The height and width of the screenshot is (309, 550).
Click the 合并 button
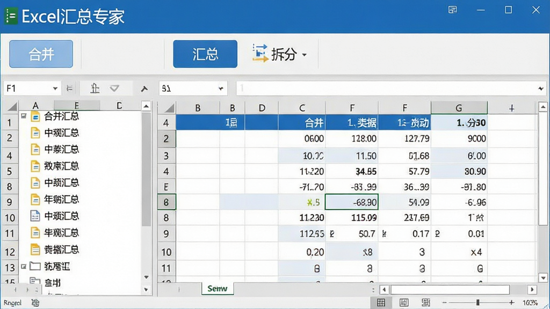tap(41, 54)
